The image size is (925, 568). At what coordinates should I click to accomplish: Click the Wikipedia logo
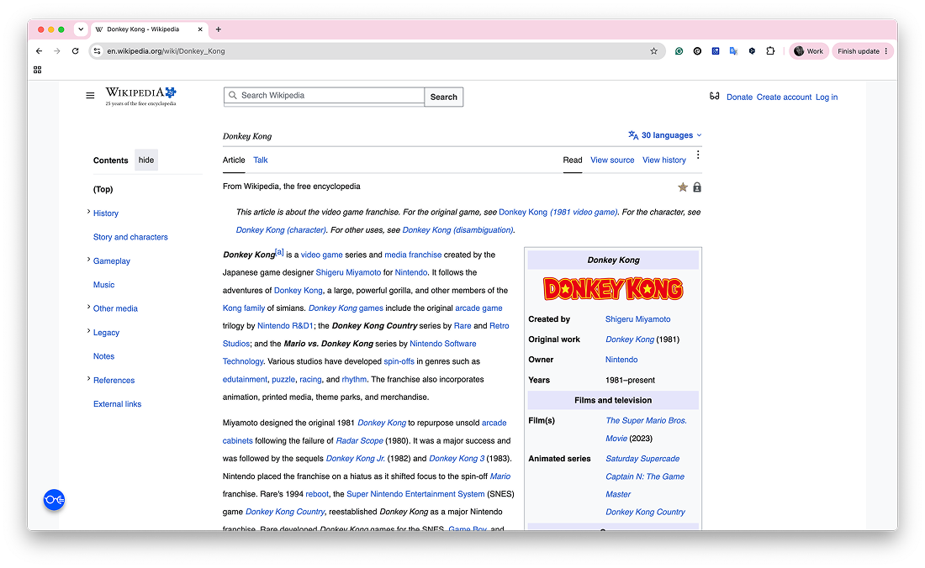point(141,96)
